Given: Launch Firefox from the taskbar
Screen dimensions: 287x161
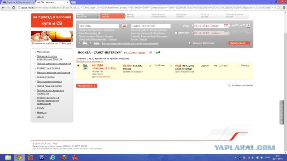Looking at the screenshot, I should click(64, 157).
